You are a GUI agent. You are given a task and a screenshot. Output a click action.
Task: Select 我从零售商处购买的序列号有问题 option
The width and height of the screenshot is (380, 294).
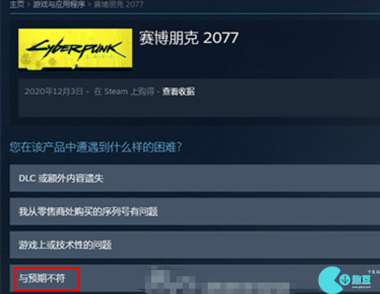tap(195, 211)
